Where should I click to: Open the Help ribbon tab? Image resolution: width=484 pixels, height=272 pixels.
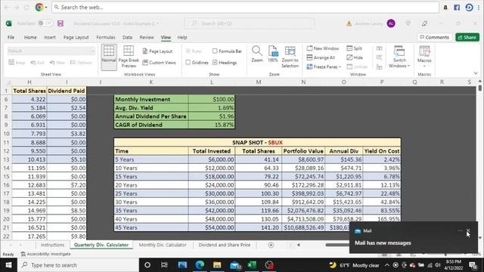pyautogui.click(x=182, y=37)
